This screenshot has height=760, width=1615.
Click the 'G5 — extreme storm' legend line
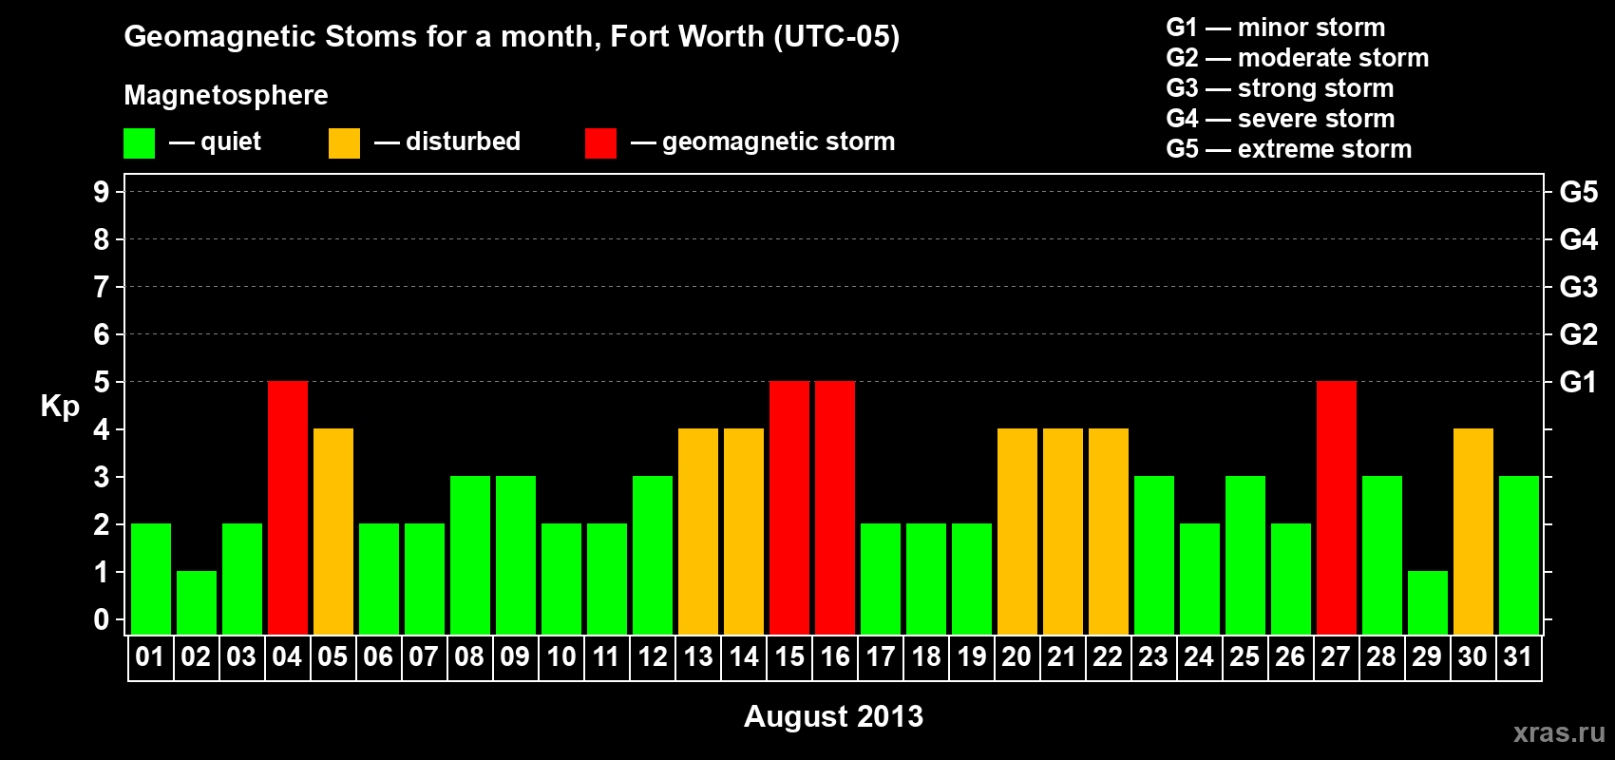tap(1289, 149)
